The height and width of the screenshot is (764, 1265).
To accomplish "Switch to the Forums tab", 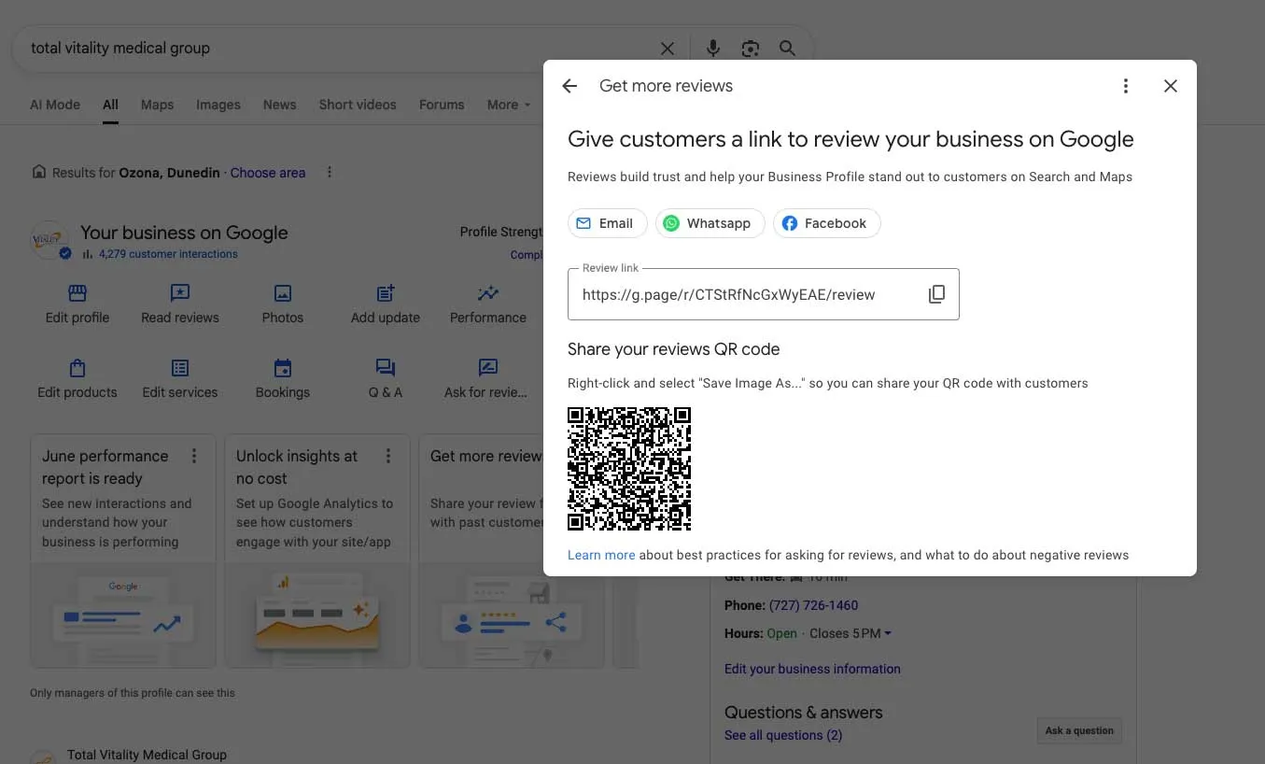I will click(x=442, y=105).
